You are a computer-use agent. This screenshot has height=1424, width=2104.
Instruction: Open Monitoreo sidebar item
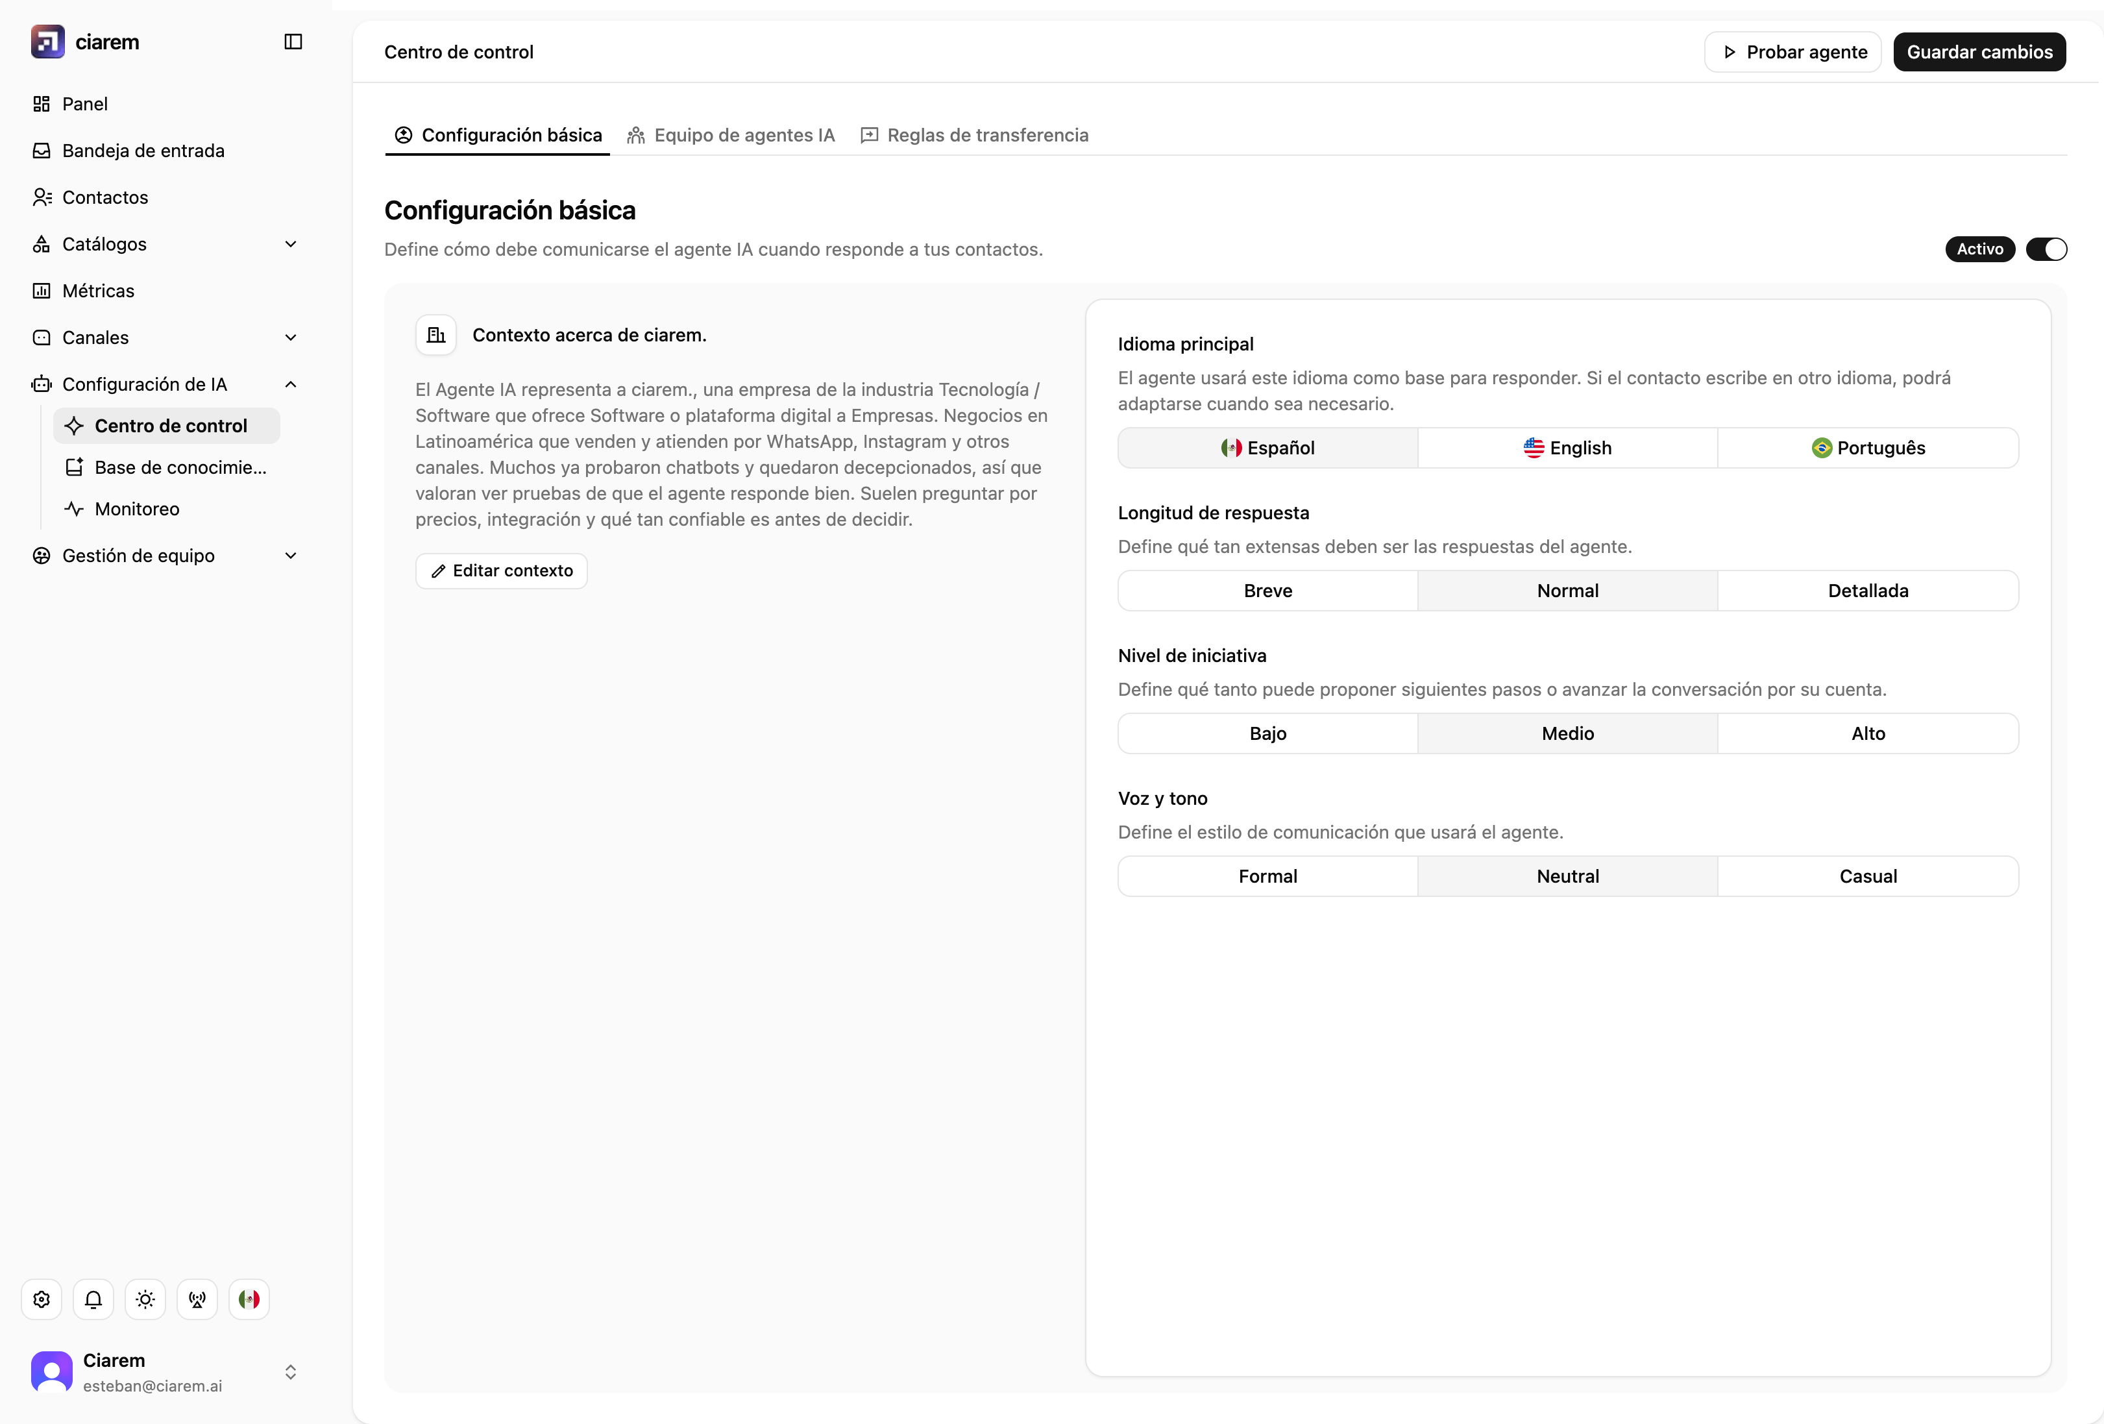(x=167, y=509)
